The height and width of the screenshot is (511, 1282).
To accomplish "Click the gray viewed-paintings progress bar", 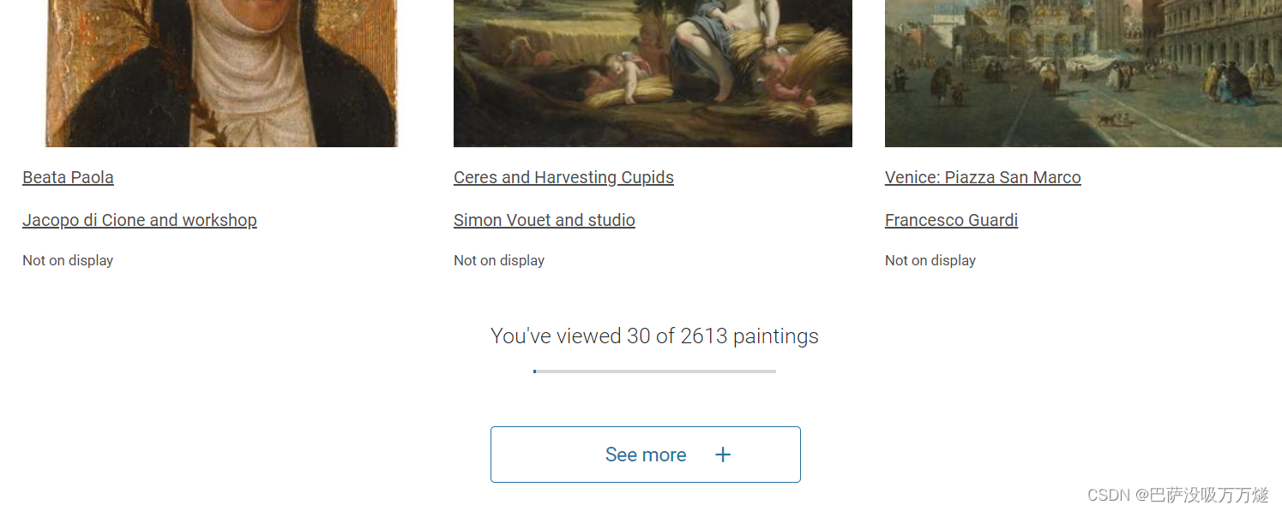I will coord(655,371).
